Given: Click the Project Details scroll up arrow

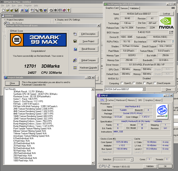Looking at the screenshot, I should point(93,89).
